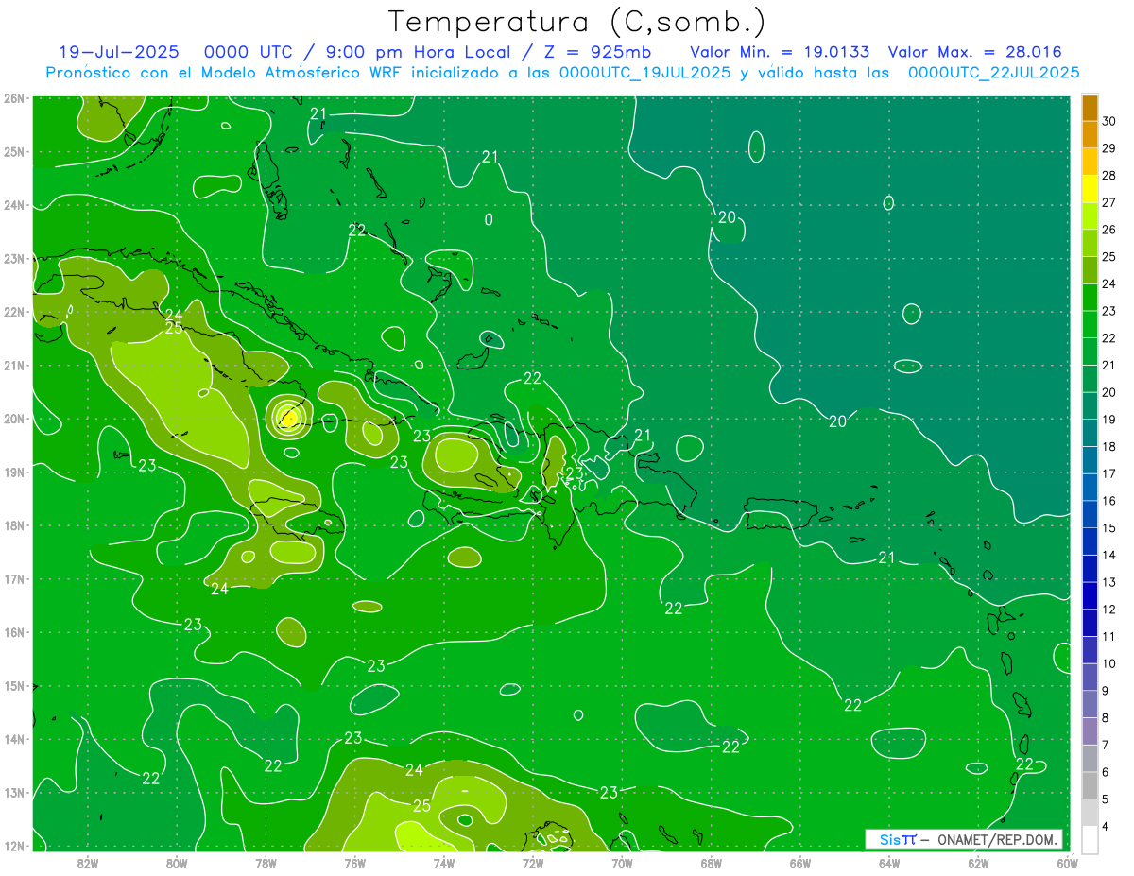Click the legend scale number "18"

[x=1108, y=446]
